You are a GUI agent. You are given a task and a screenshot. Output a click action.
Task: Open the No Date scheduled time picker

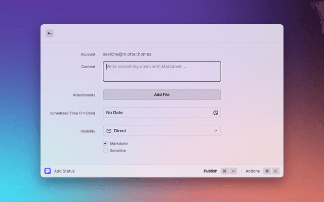(x=162, y=113)
